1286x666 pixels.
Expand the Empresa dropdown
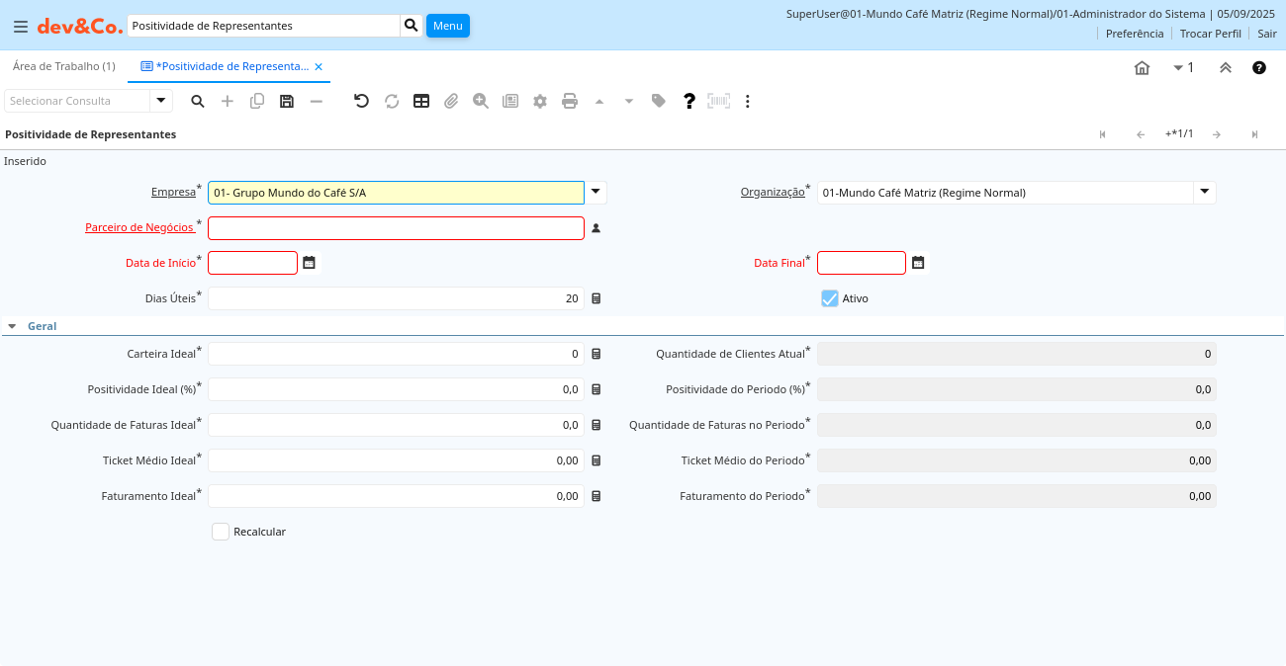pos(596,193)
